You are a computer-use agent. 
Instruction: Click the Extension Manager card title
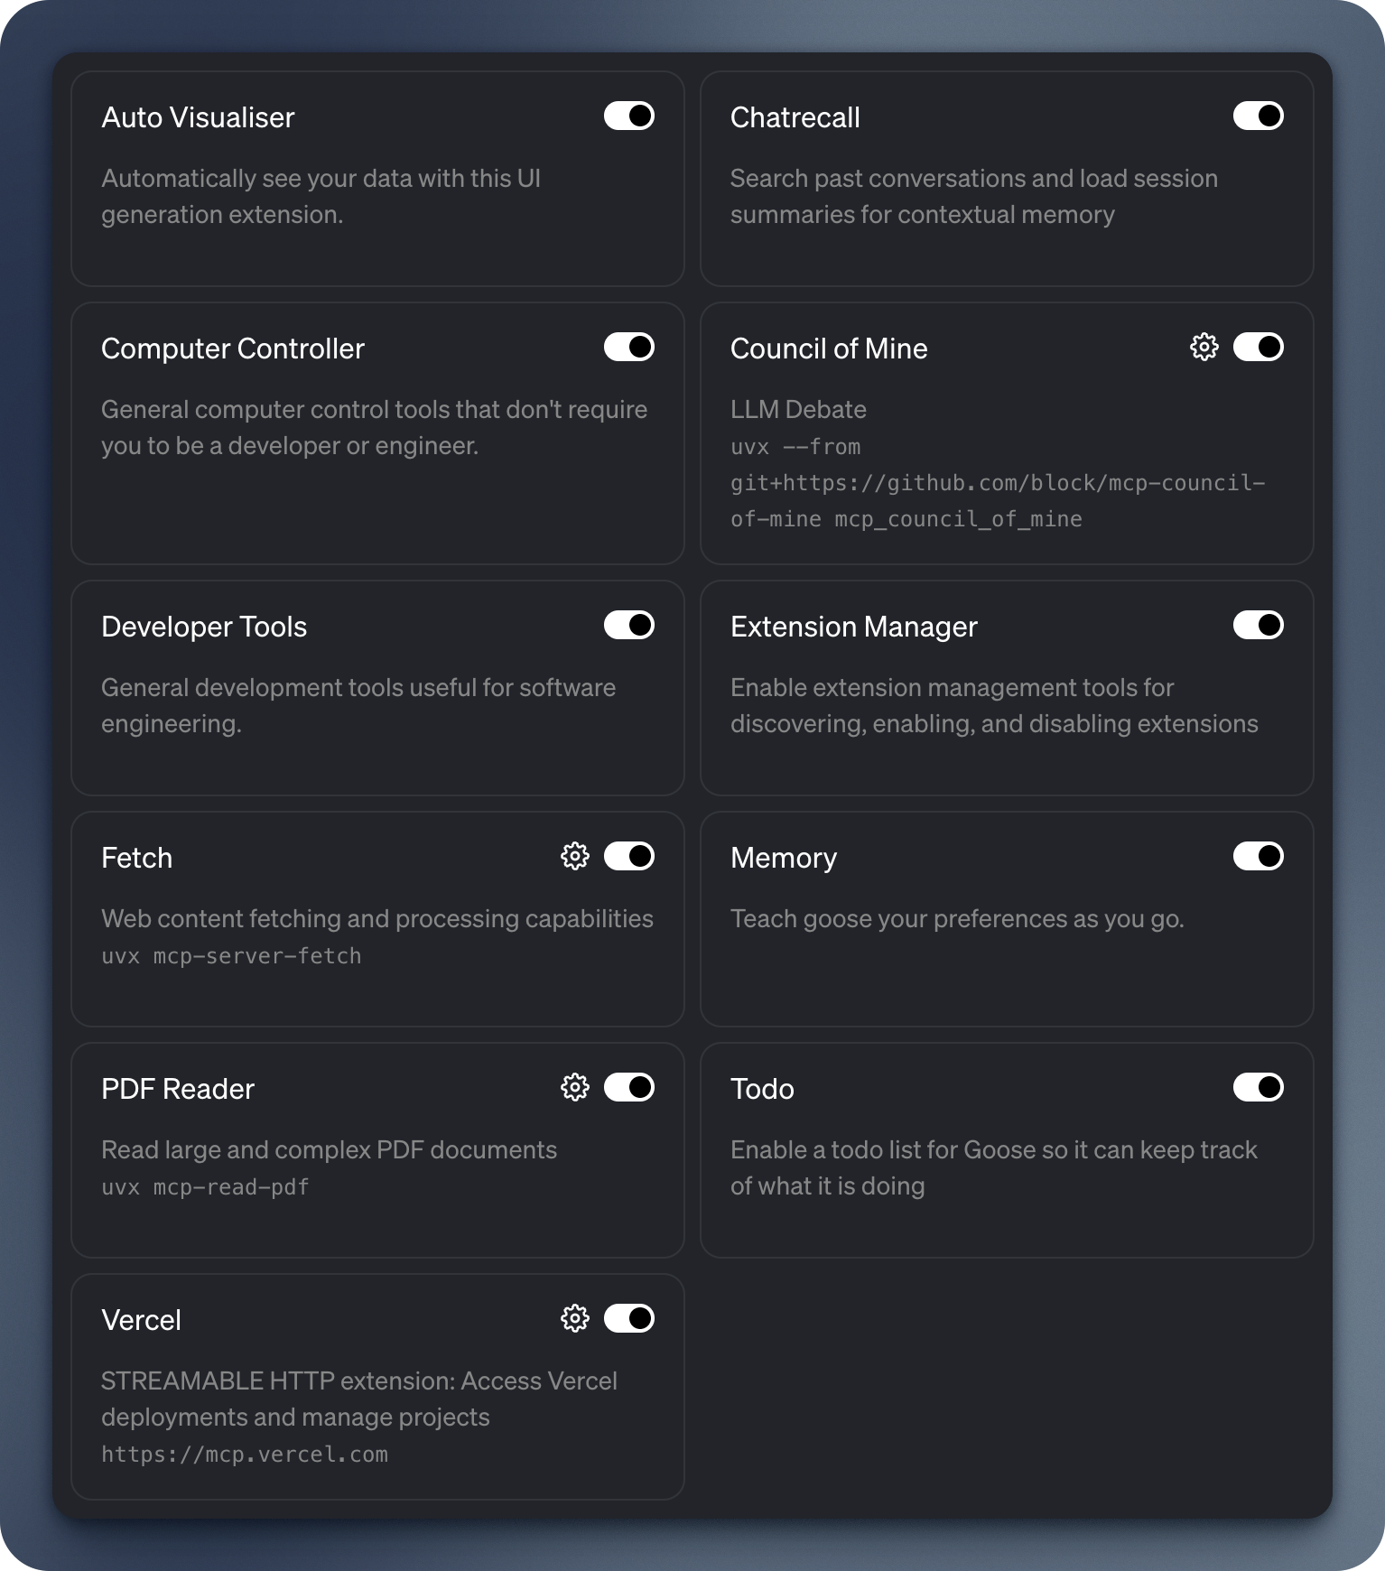tap(853, 627)
